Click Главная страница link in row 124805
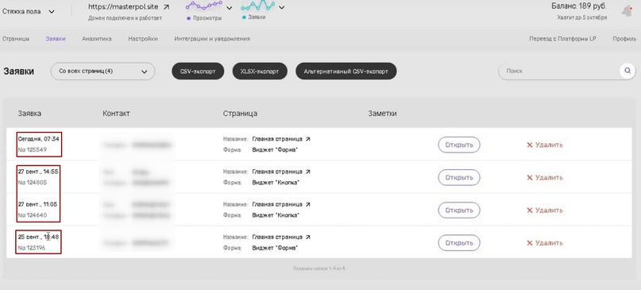Screen dimensions: 641x290 pos(277,172)
